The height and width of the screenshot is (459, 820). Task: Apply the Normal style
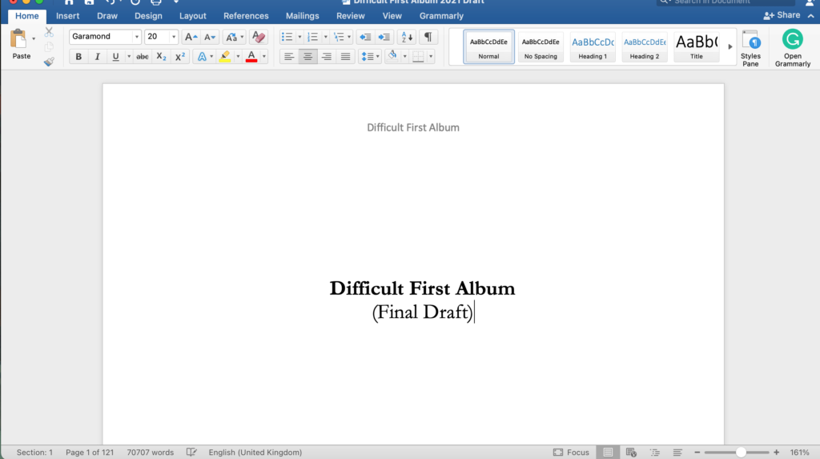(x=488, y=46)
